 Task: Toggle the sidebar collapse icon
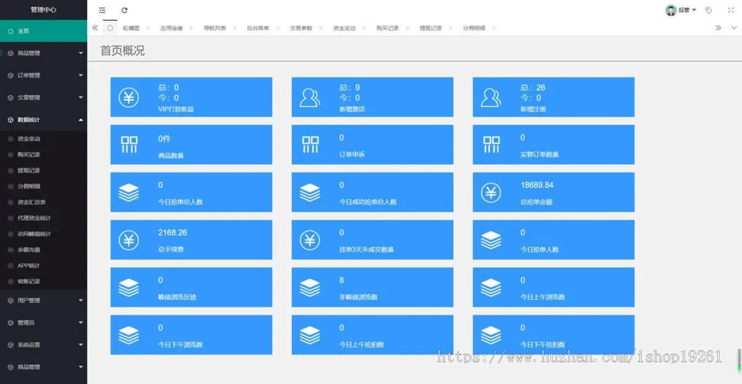[x=102, y=10]
